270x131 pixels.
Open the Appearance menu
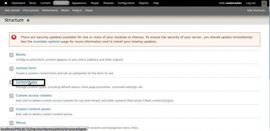tap(79, 3)
